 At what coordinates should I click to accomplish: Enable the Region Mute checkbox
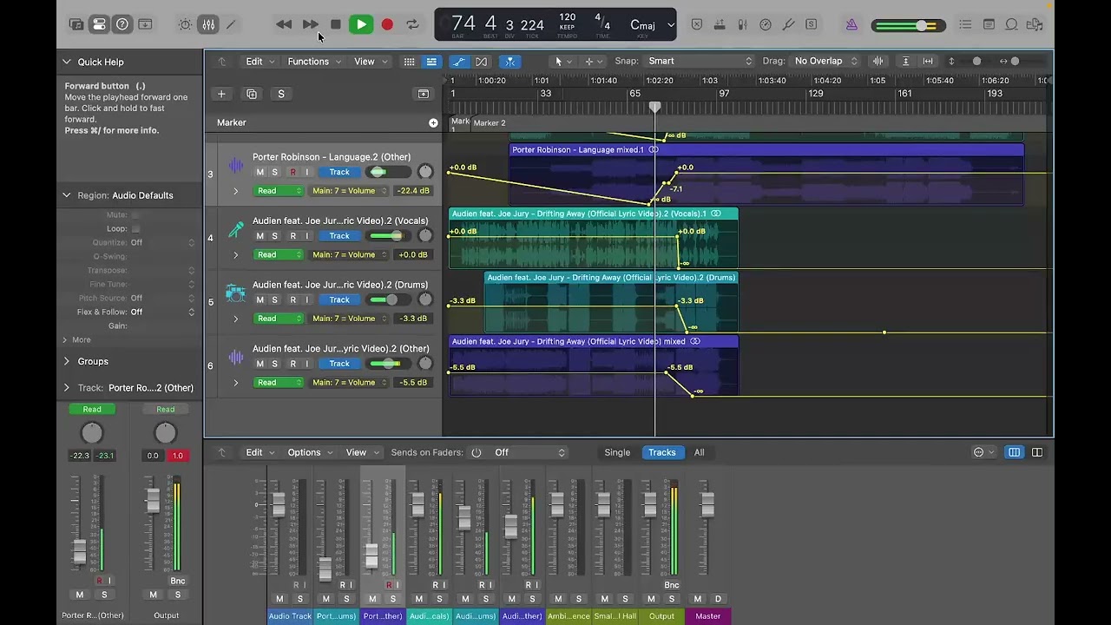point(135,214)
